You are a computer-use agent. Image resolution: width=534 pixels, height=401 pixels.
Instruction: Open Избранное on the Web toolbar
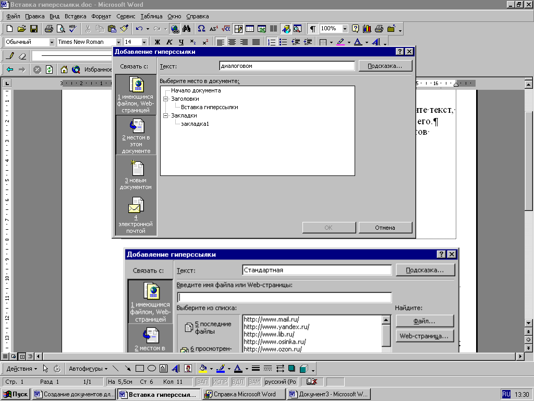(98, 69)
